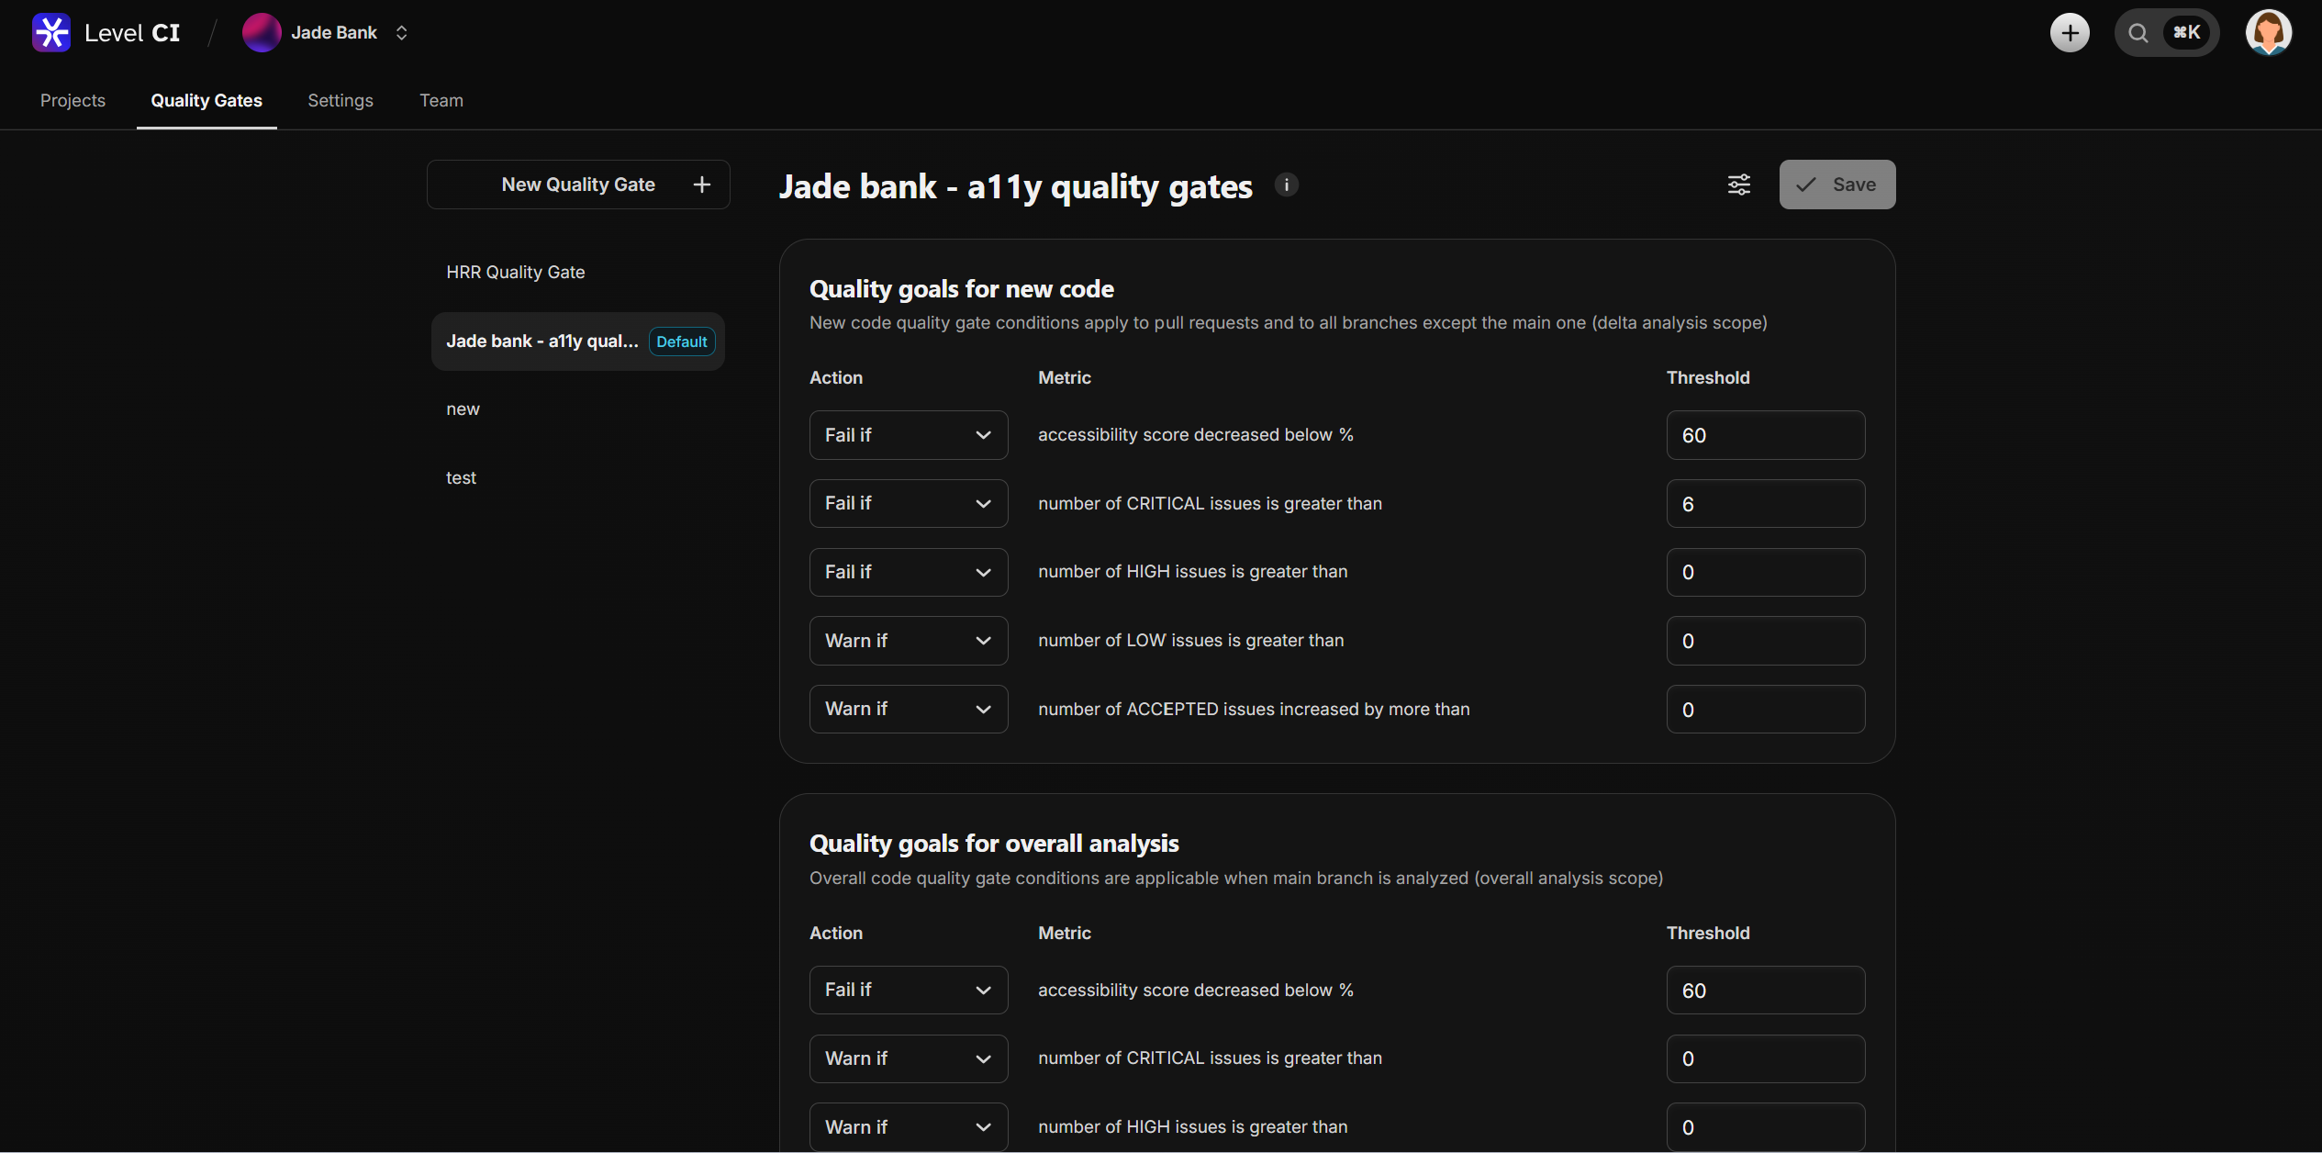Select HRR Quality Gate in the list
The width and height of the screenshot is (2322, 1153).
click(x=515, y=272)
